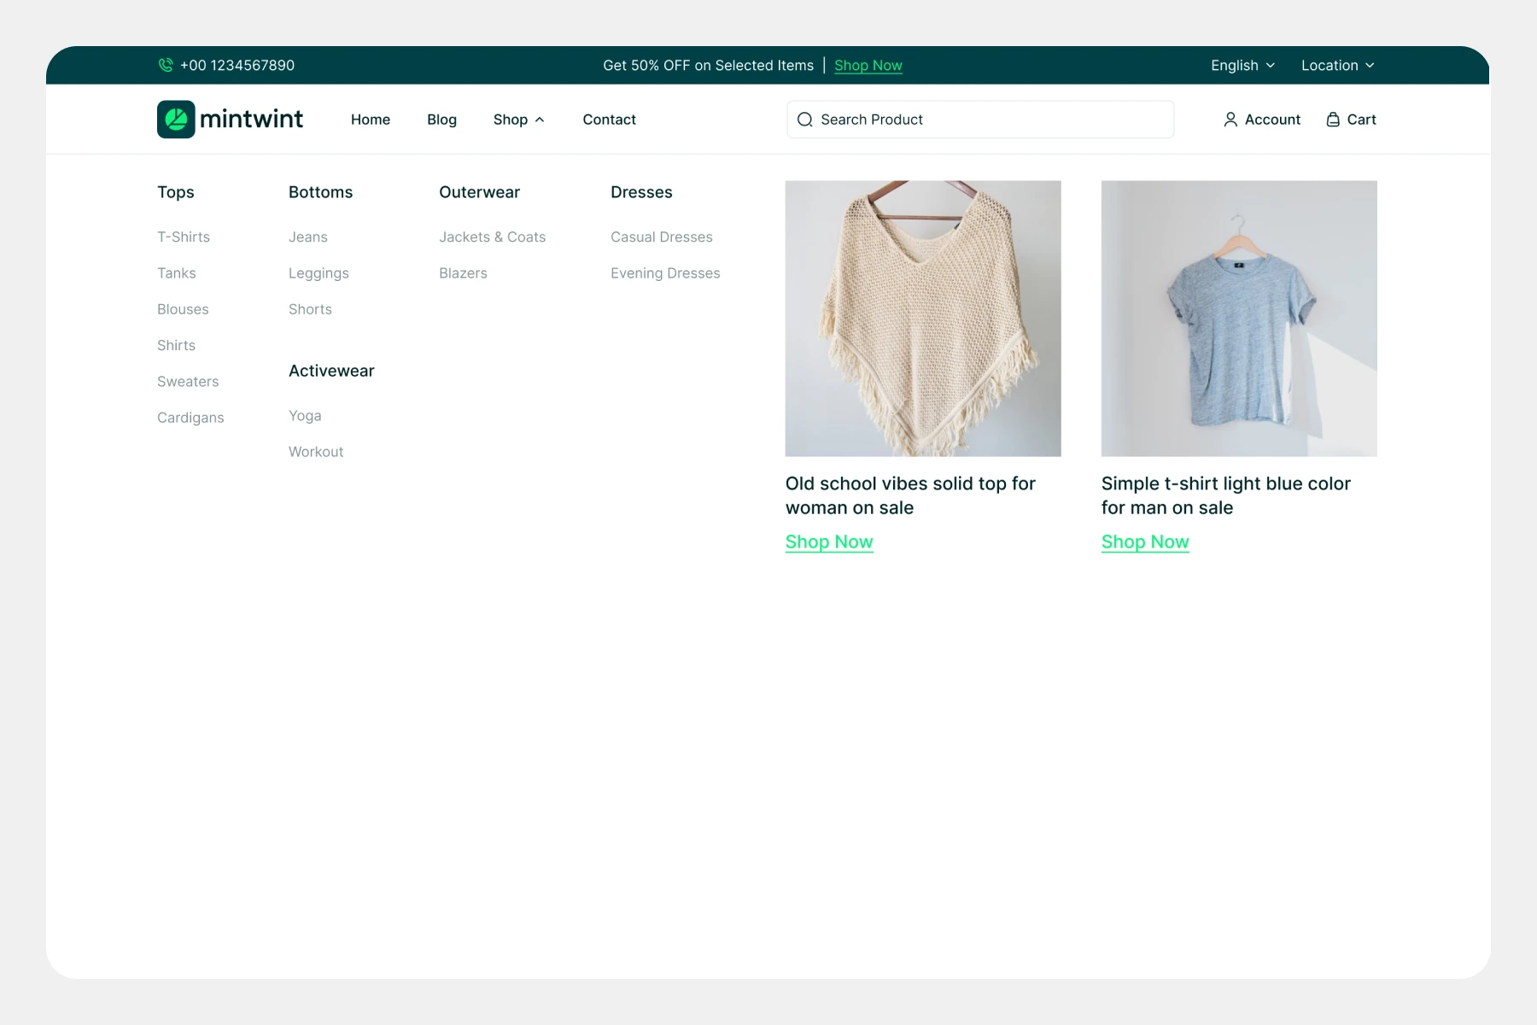Click the phone icon in top bar
The height and width of the screenshot is (1025, 1537).
coord(166,65)
